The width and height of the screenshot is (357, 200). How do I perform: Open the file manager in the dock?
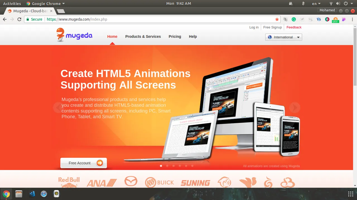pyautogui.click(x=19, y=194)
